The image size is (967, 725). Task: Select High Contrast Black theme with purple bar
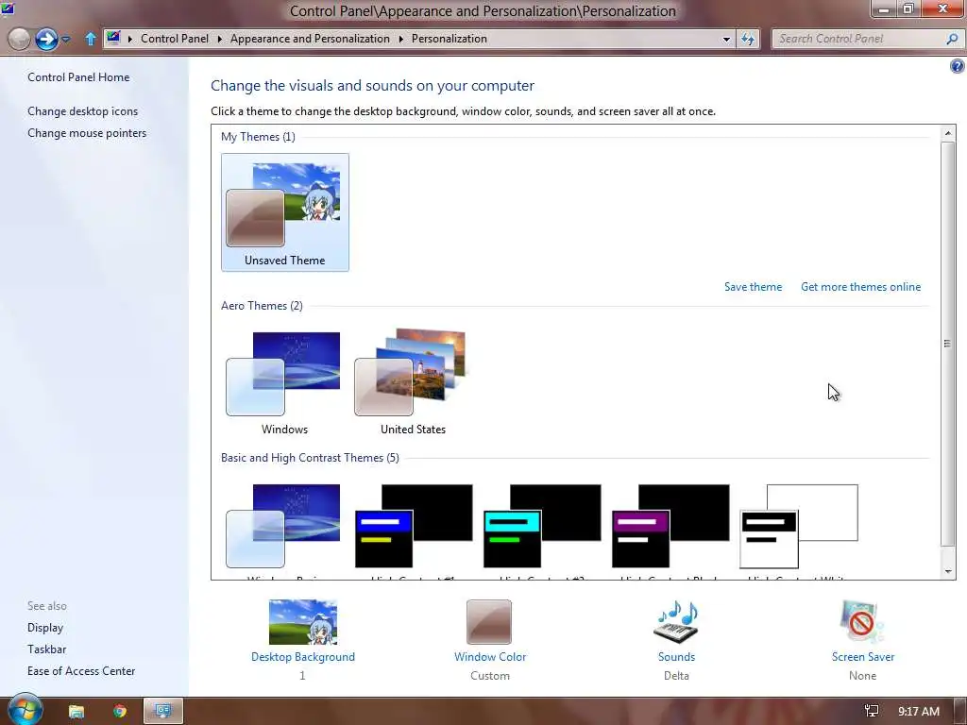coord(670,526)
